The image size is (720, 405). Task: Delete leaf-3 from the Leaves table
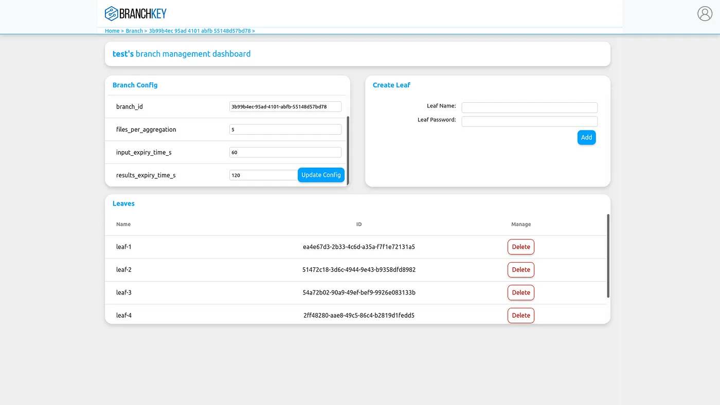pos(520,292)
